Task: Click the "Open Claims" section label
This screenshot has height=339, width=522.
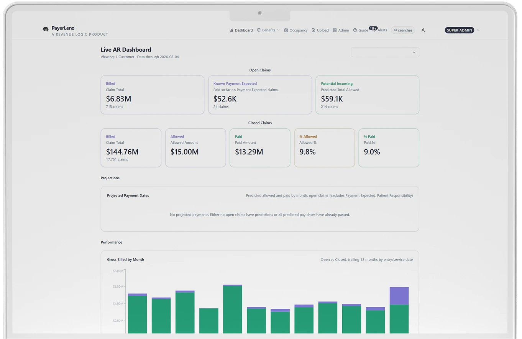Action: [x=260, y=70]
